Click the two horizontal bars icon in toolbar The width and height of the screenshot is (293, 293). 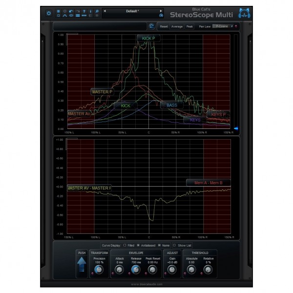tap(78, 16)
